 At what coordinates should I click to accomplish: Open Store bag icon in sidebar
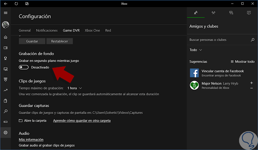(6, 101)
